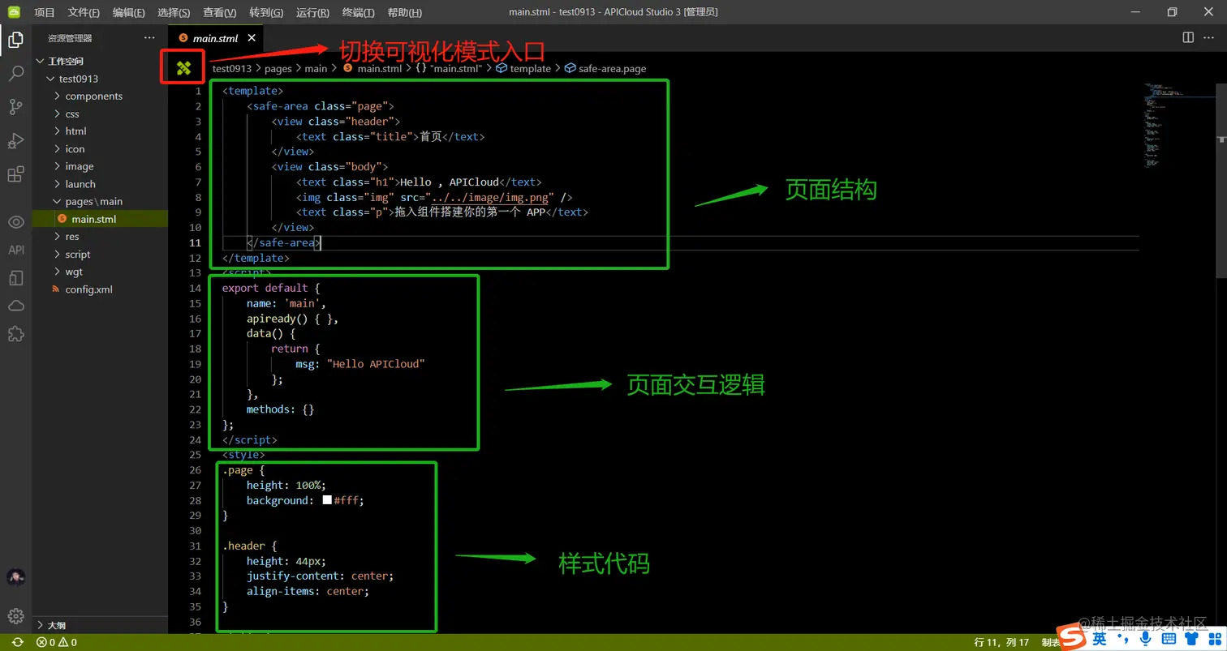This screenshot has height=651, width=1227.
Task: Open the Search view in the activity bar
Action: pyautogui.click(x=15, y=74)
